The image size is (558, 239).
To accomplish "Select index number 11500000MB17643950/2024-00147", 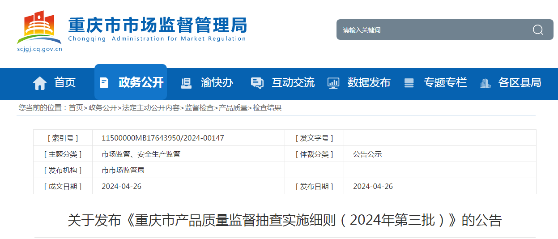I will pyautogui.click(x=163, y=138).
